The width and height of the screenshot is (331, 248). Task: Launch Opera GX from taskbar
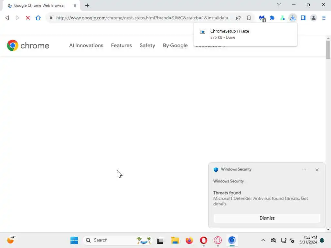point(218,240)
